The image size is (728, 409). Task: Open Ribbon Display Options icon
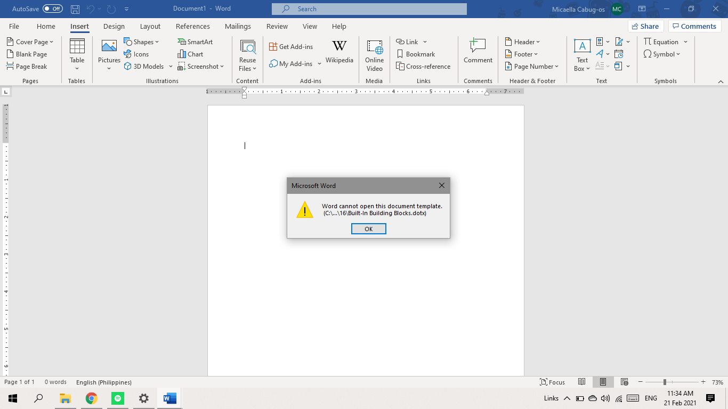pos(642,9)
